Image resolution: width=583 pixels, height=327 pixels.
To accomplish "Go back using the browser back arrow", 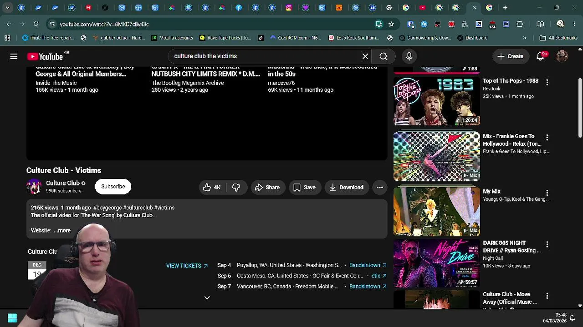I will [x=9, y=24].
